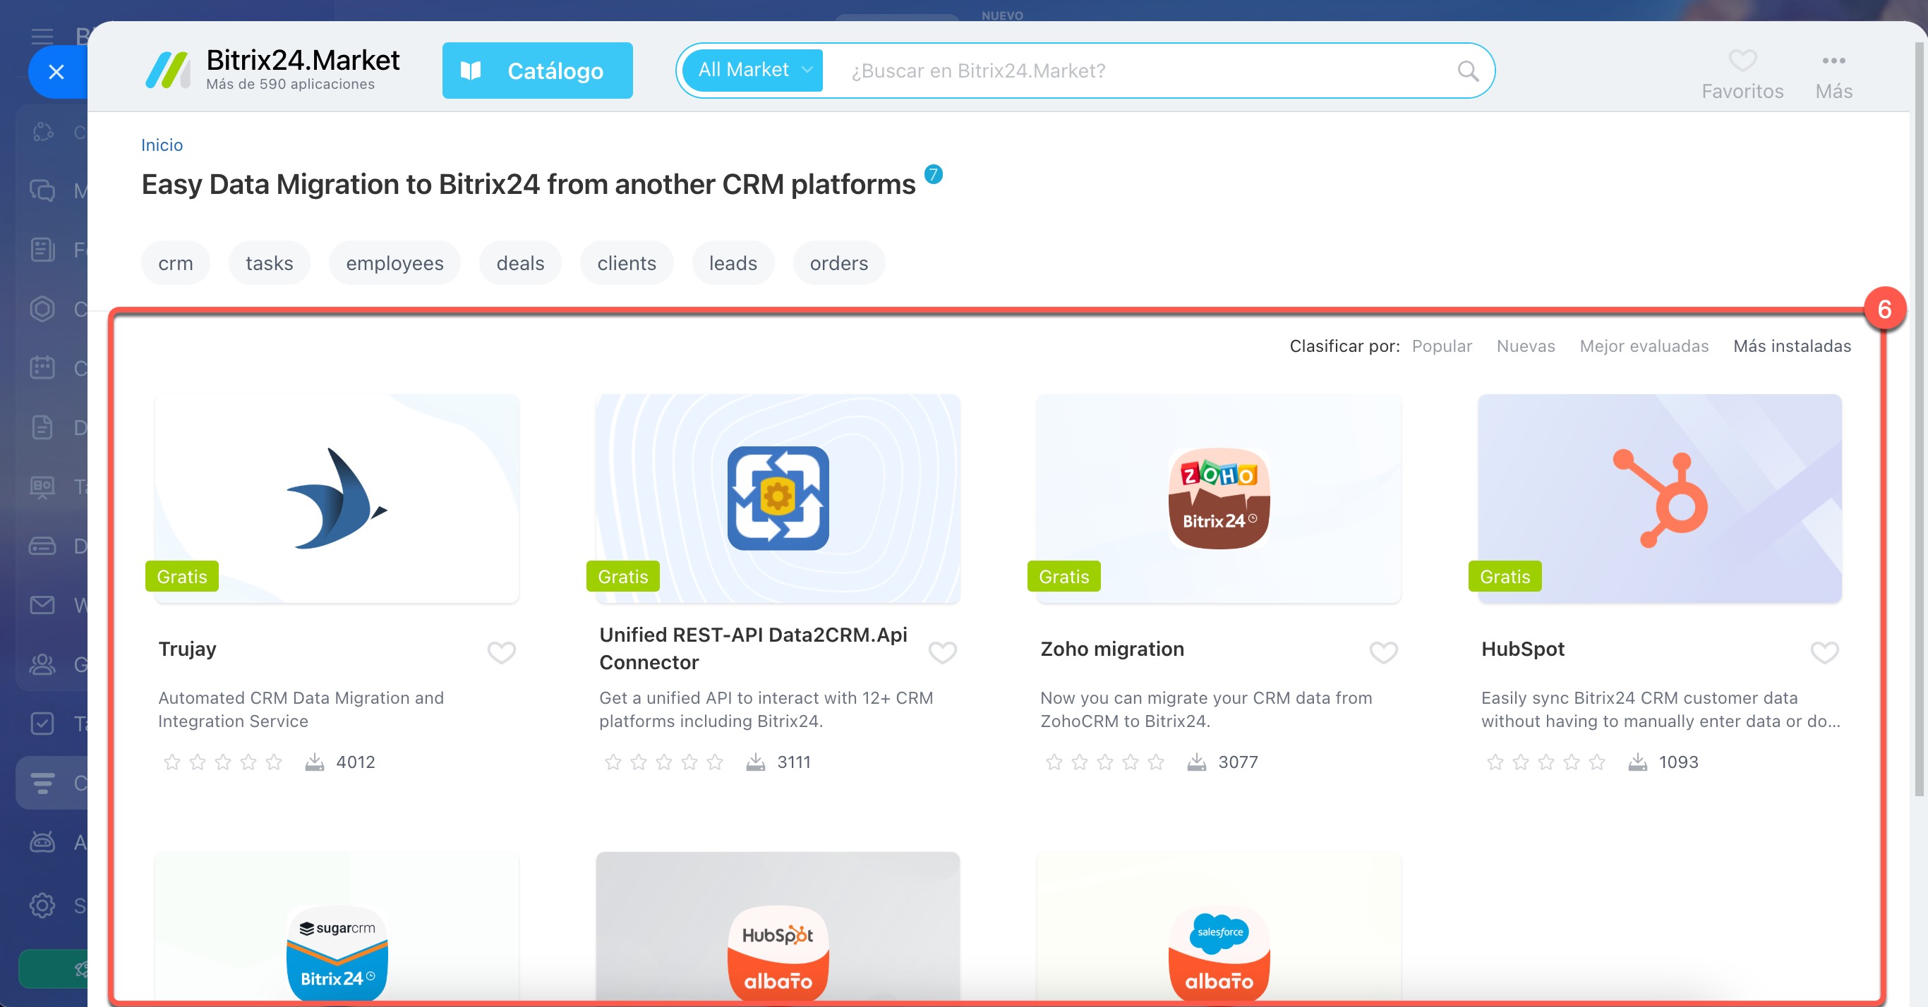This screenshot has height=1007, width=1928.
Task: Open the HubSpot app thumbnail
Action: tap(1659, 499)
